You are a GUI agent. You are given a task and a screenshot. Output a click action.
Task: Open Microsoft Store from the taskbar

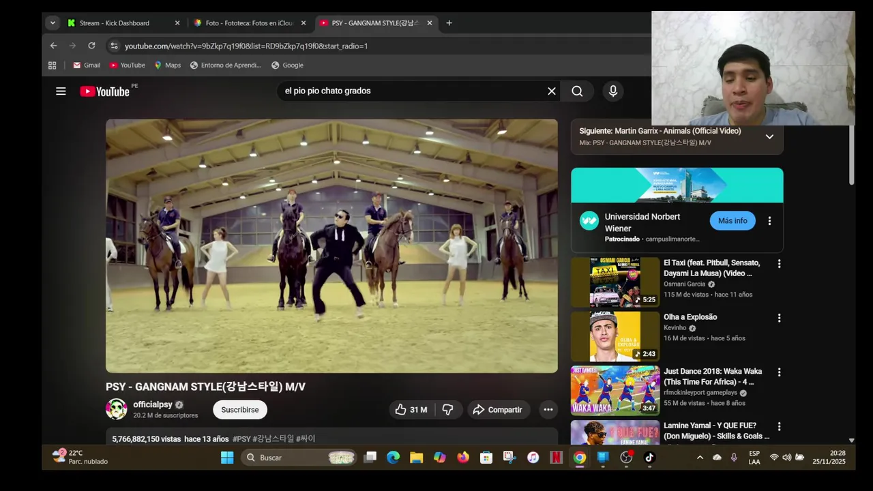[x=486, y=458]
